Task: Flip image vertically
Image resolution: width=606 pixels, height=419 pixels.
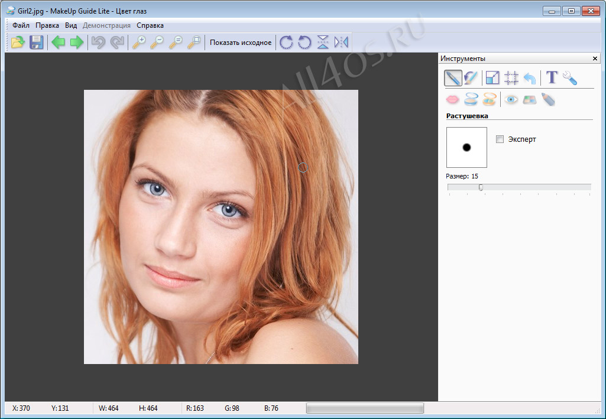Action: [x=323, y=42]
